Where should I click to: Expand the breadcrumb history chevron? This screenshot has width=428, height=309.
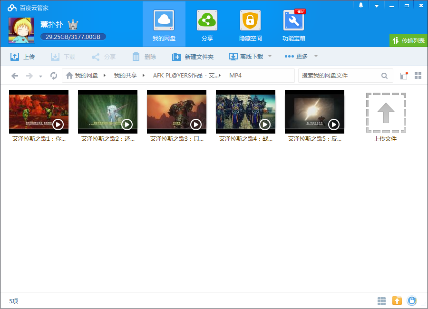pyautogui.click(x=40, y=75)
